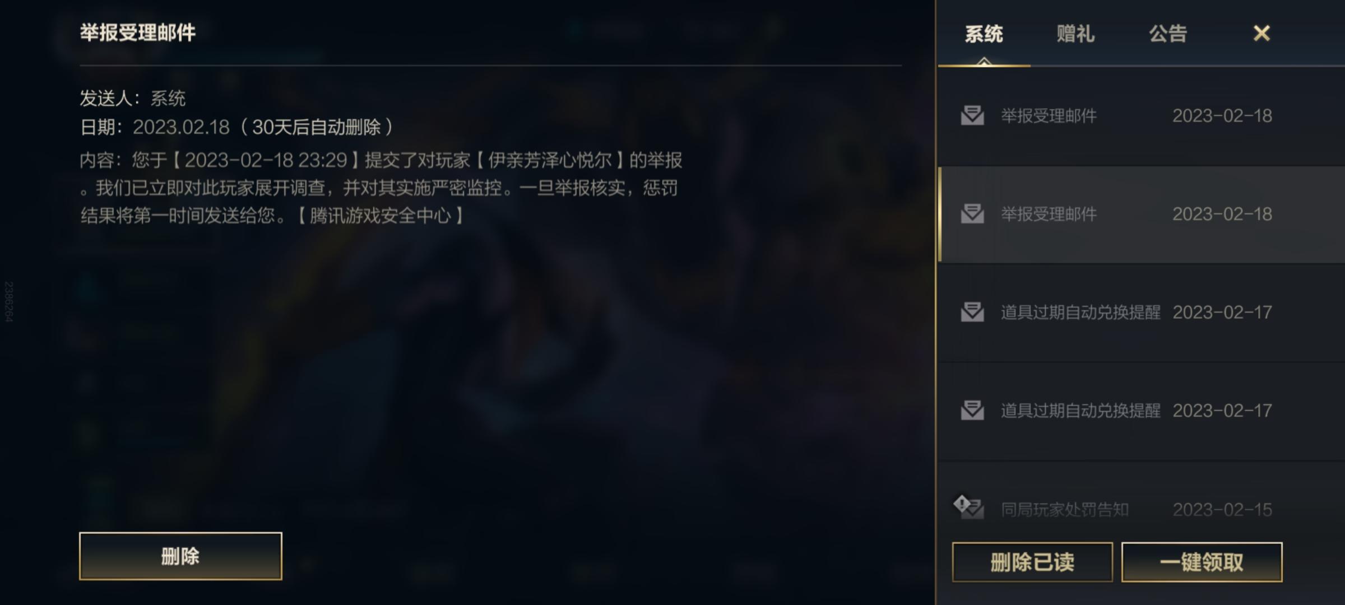The height and width of the screenshot is (605, 1345).
Task: Click the 腾讯游戏安全中心 signature text
Action: pyautogui.click(x=380, y=215)
